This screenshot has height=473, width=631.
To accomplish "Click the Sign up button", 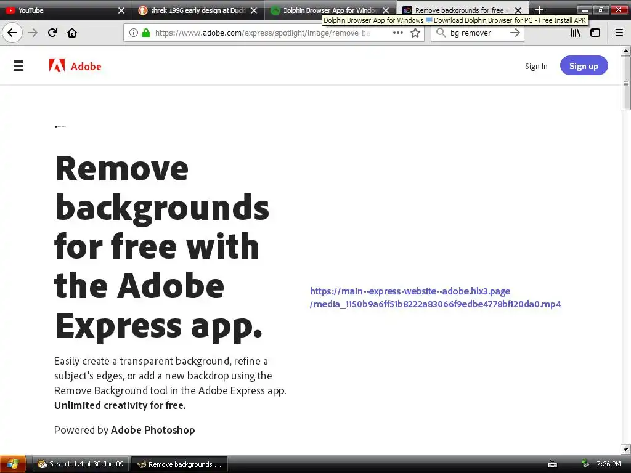I will coord(584,65).
